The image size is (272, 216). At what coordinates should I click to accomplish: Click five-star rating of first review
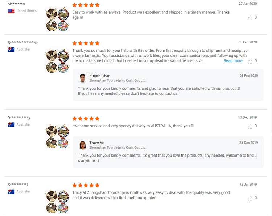click(x=86, y=5)
